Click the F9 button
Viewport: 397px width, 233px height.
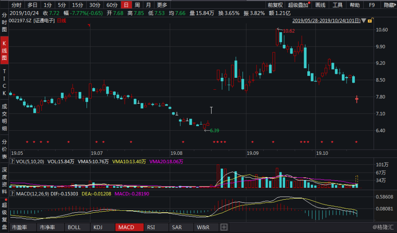click(x=372, y=5)
